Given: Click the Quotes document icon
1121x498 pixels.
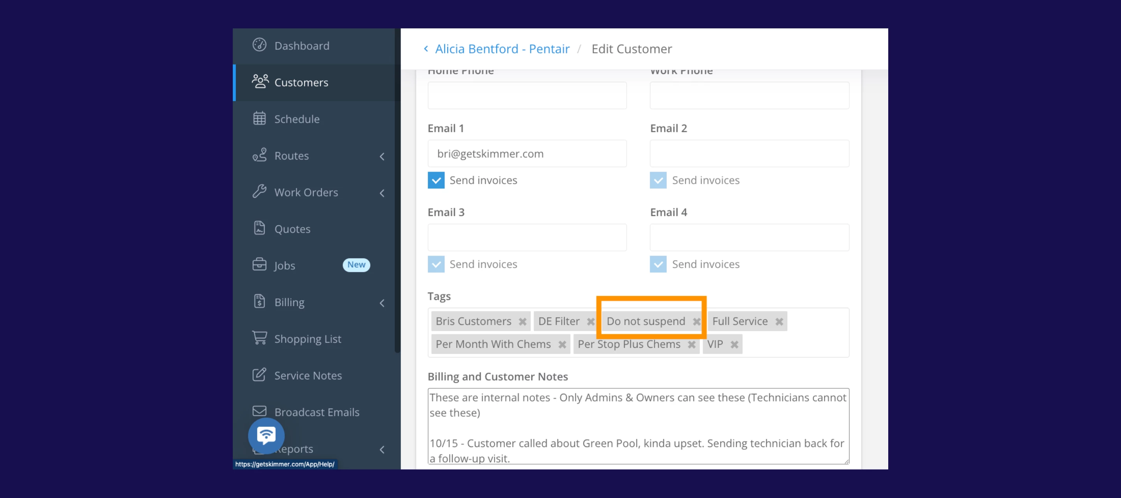Looking at the screenshot, I should (x=259, y=228).
